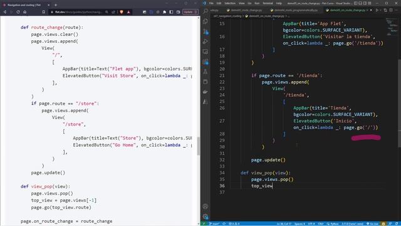
Task: Click line number 36 in the editor gutter
Action: pyautogui.click(x=222, y=186)
